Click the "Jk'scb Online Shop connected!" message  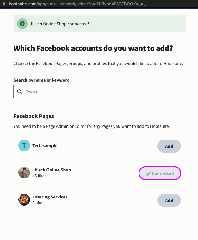[x=59, y=24]
